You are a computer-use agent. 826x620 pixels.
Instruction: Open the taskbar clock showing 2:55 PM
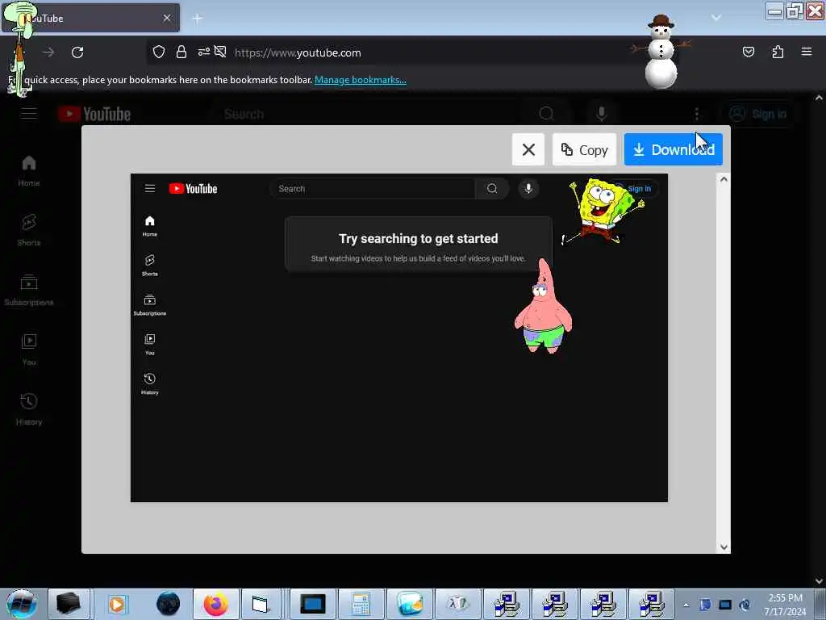pyautogui.click(x=785, y=605)
